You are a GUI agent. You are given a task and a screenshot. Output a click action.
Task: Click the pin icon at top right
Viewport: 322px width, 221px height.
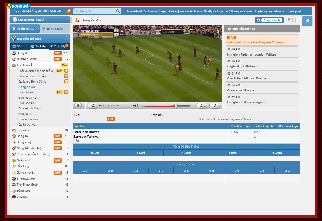pyautogui.click(x=307, y=21)
